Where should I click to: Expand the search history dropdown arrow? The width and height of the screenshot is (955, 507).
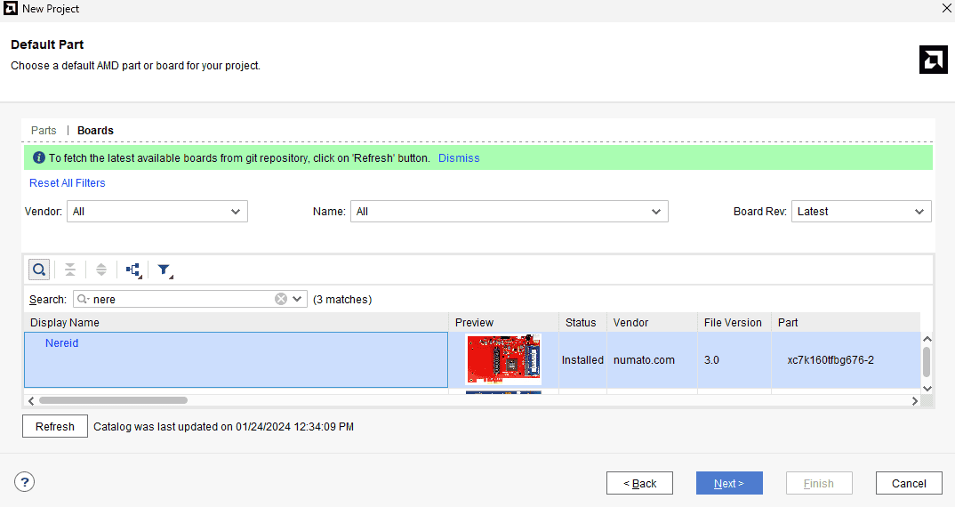tap(297, 300)
